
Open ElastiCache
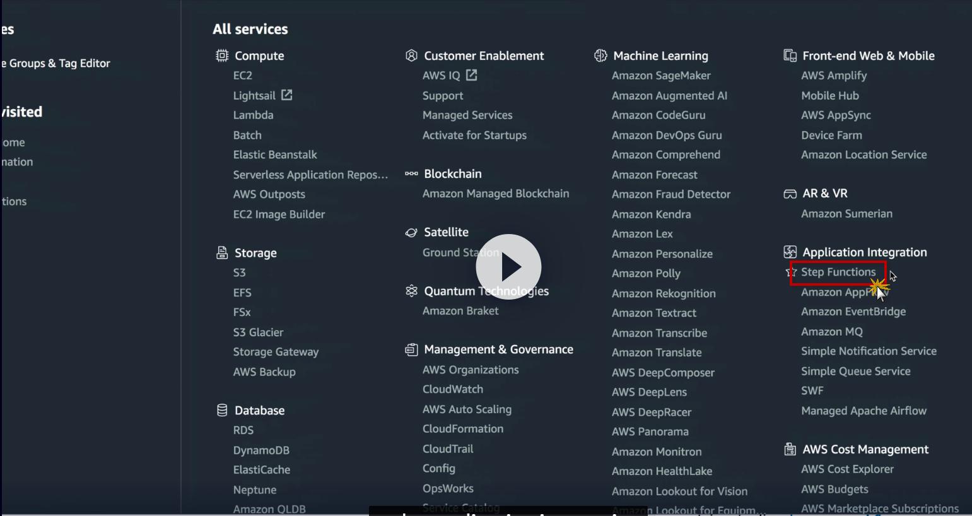[x=262, y=470]
